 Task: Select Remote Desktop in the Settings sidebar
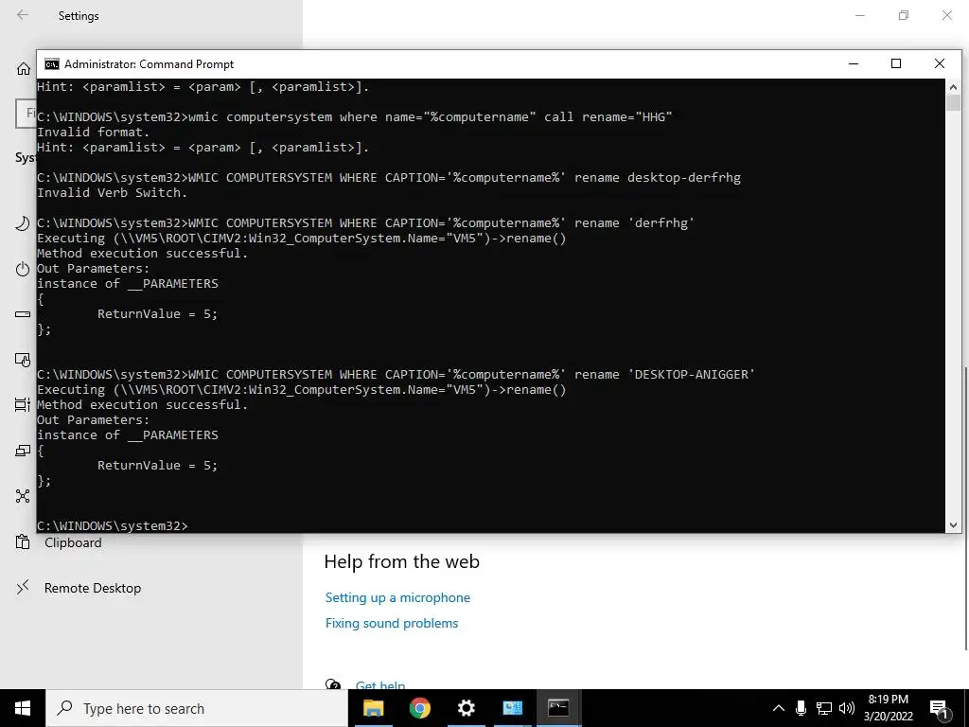93,588
